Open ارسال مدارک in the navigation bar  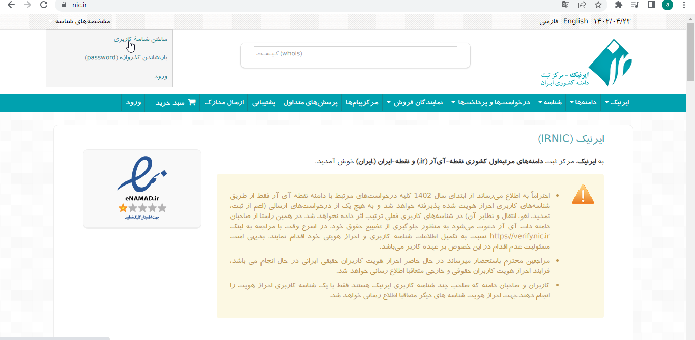tap(224, 103)
